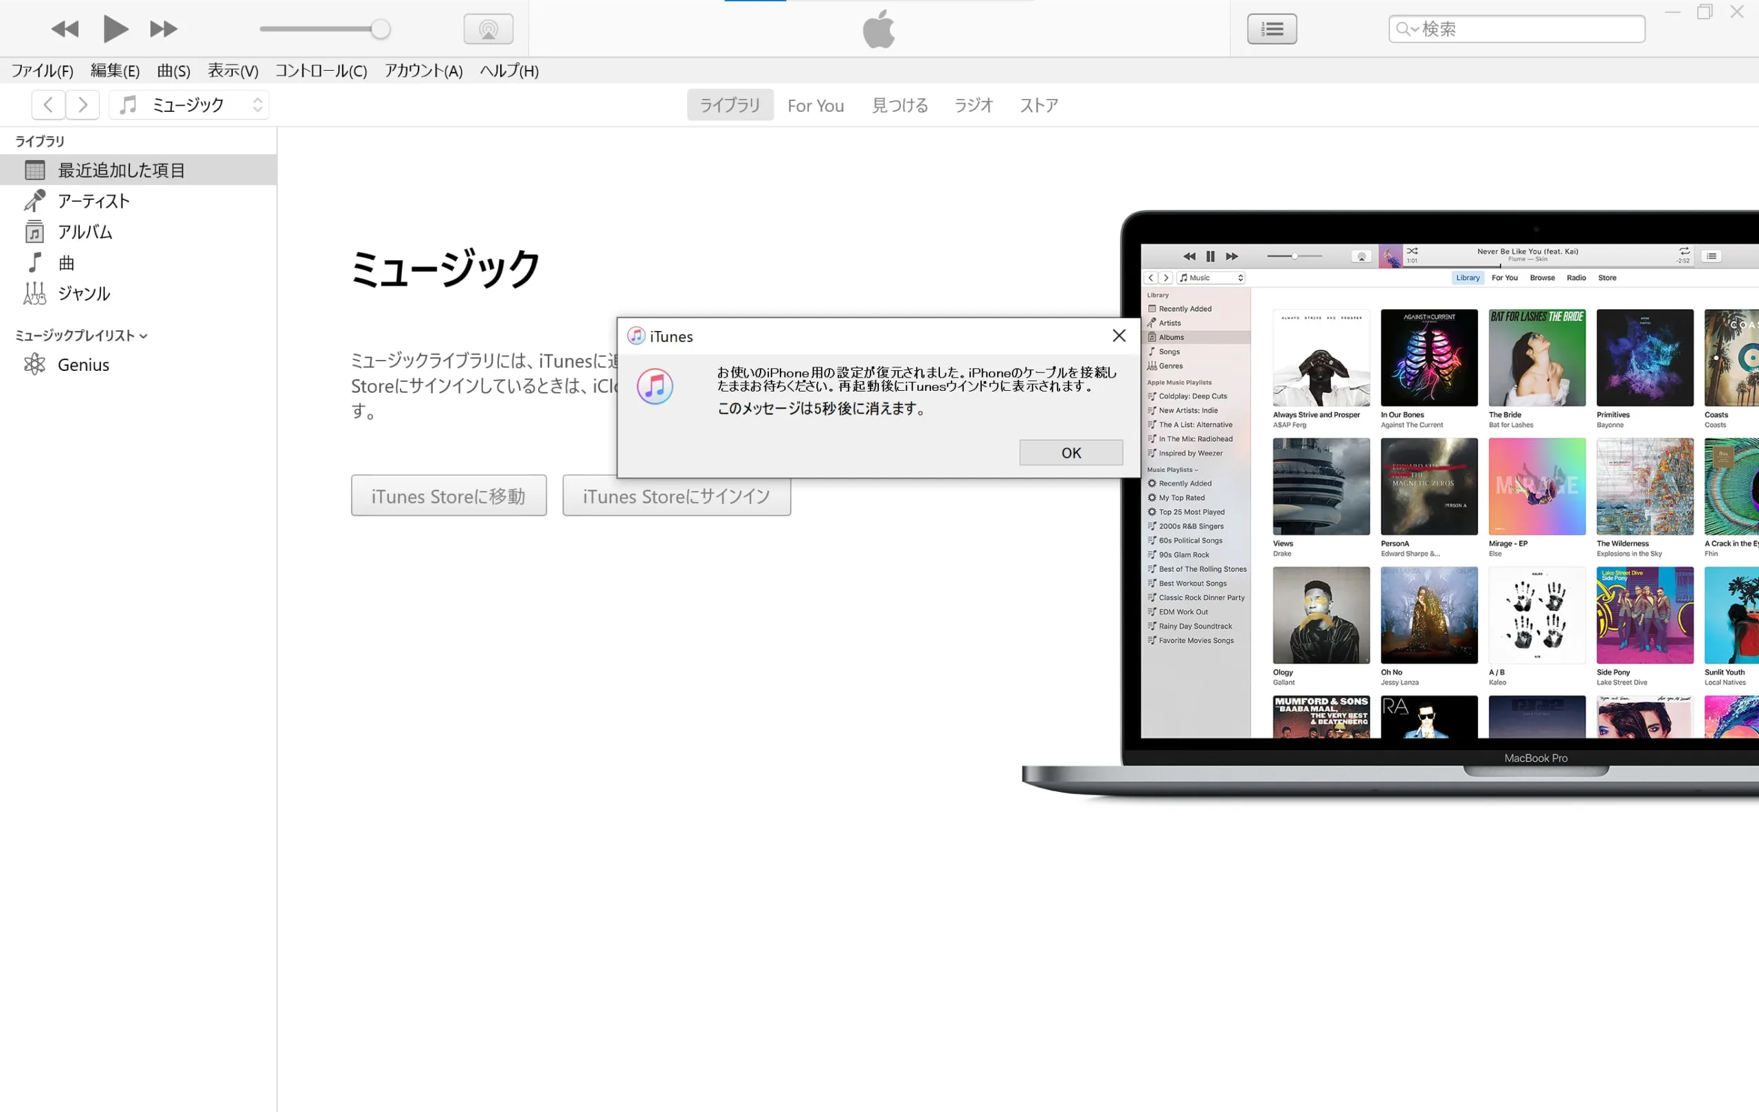Switch to the 見つける tab

(900, 105)
